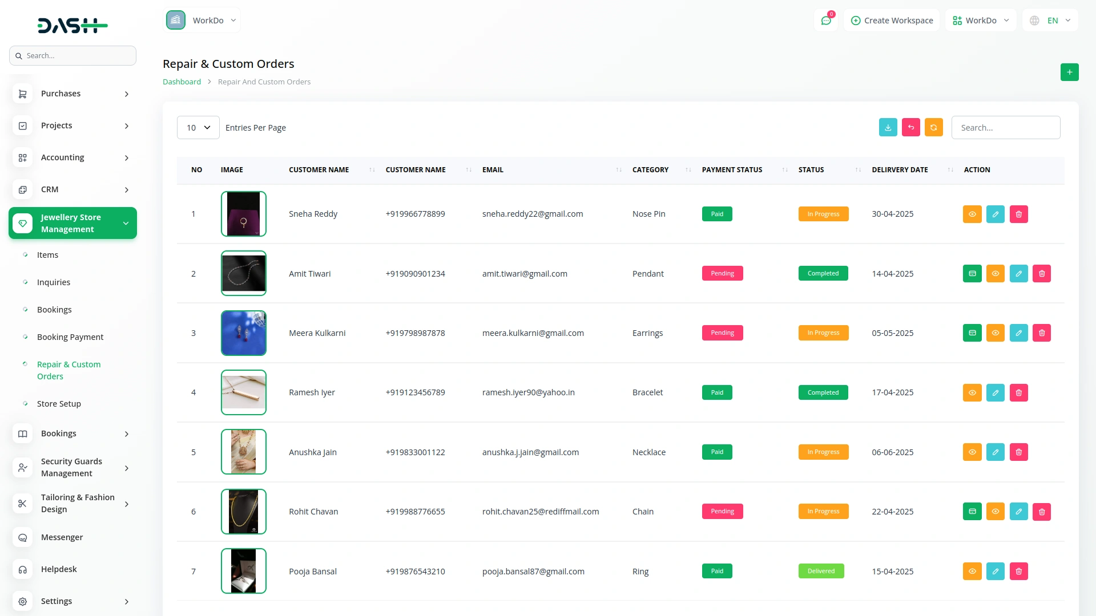Image resolution: width=1096 pixels, height=616 pixels.
Task: View Anushka Jain's order via the eye icon
Action: [972, 452]
